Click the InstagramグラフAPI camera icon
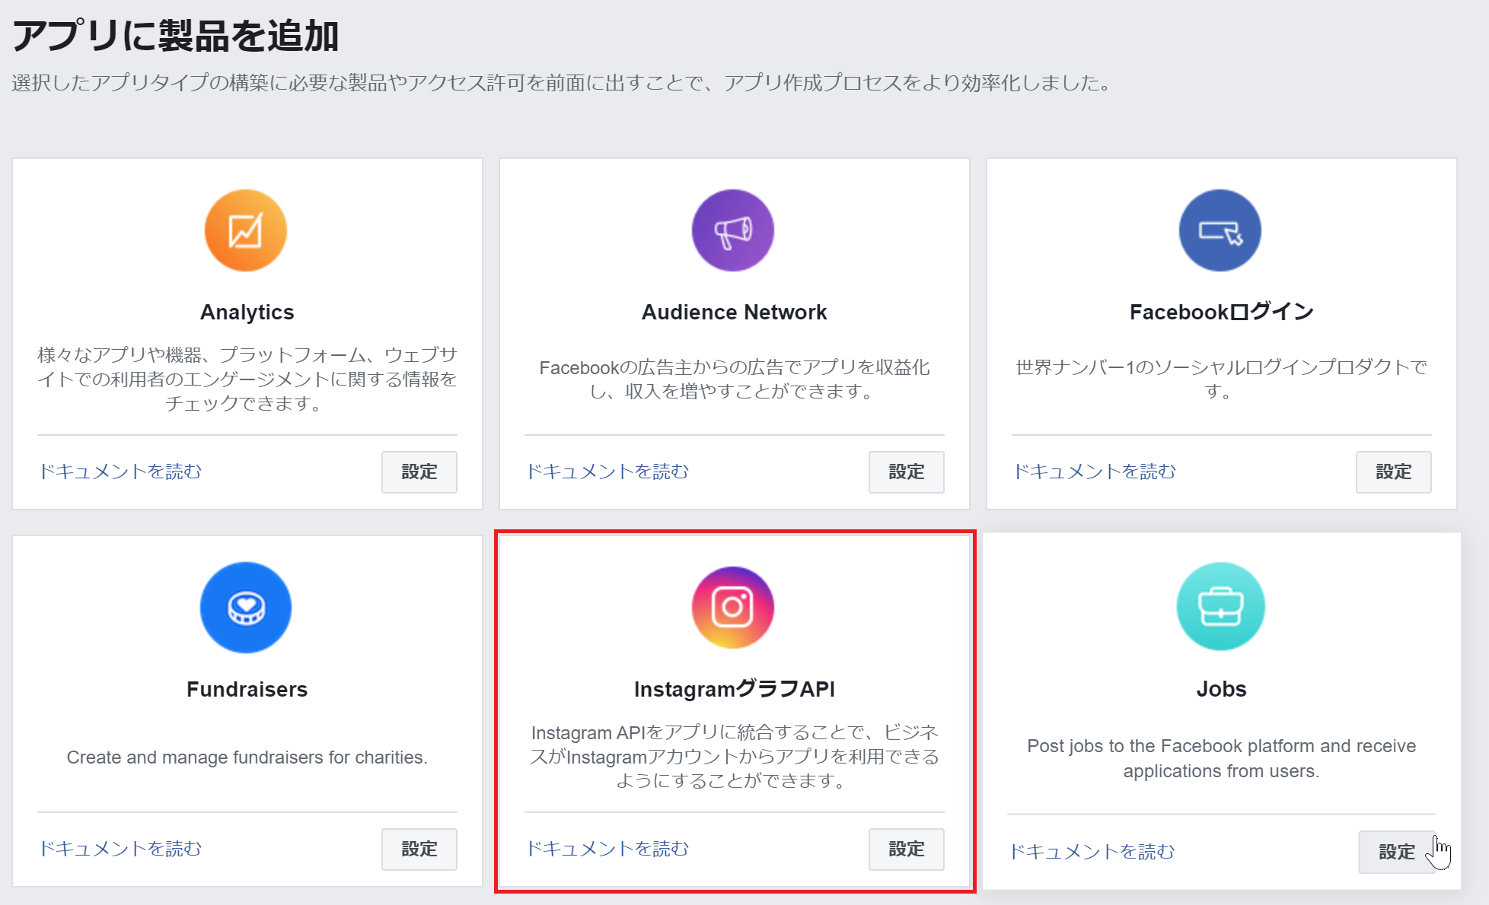1489x905 pixels. click(733, 608)
